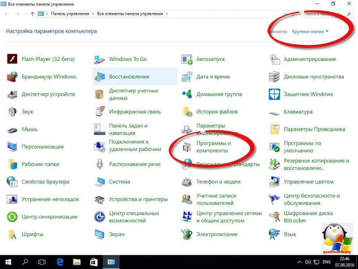Image resolution: width=358 pixels, height=269 pixels.
Task: Open the Восстановление link
Action: tap(129, 77)
